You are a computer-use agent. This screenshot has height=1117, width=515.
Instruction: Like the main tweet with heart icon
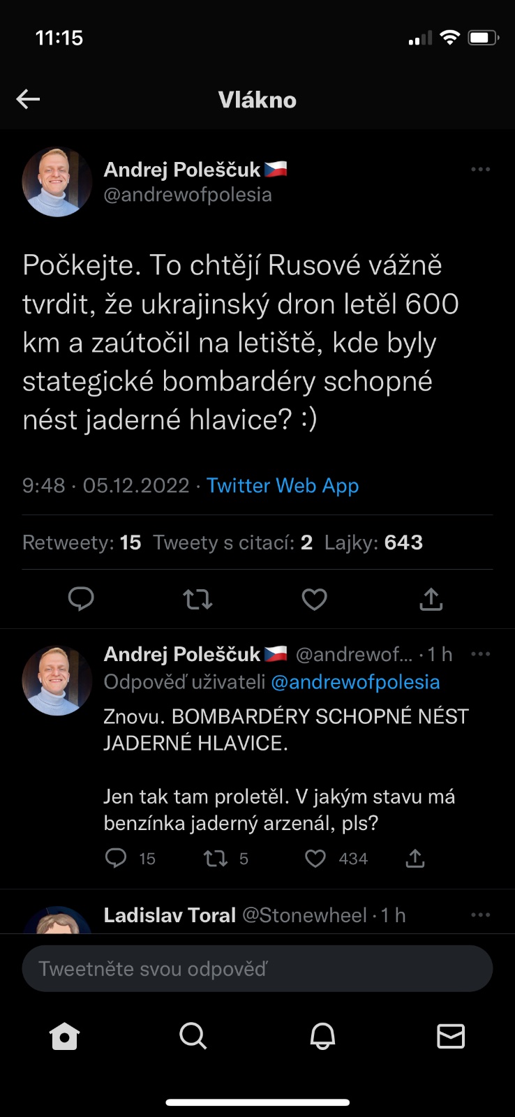pos(314,599)
